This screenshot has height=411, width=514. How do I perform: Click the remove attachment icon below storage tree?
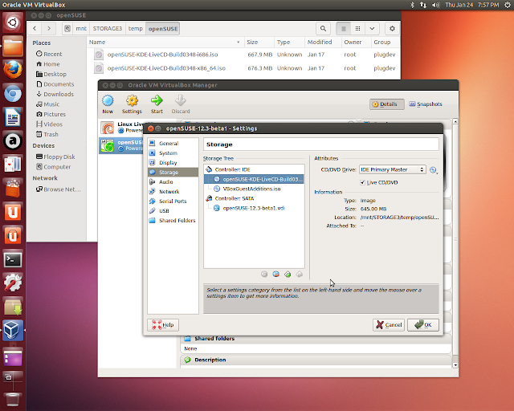(276, 275)
